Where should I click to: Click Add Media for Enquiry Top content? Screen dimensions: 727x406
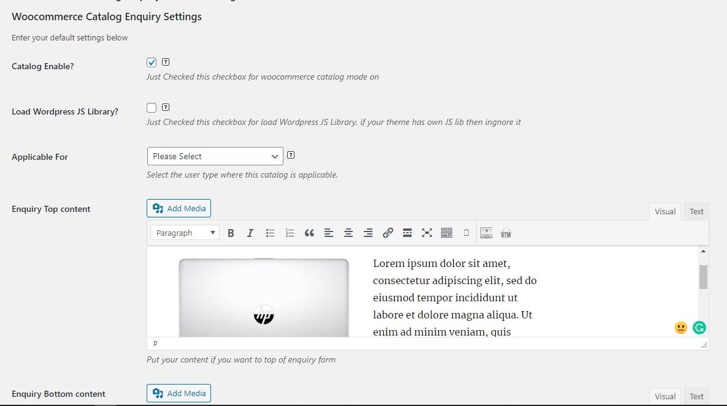coord(179,208)
